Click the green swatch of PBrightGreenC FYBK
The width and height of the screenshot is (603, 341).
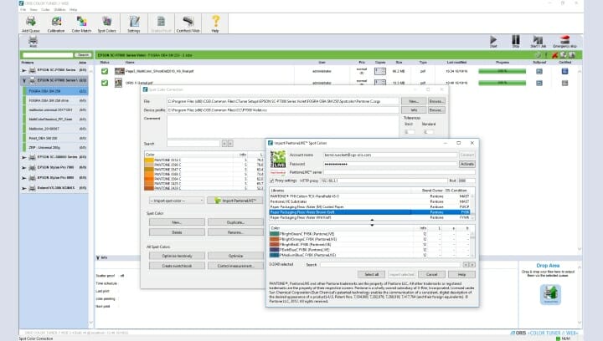274,233
